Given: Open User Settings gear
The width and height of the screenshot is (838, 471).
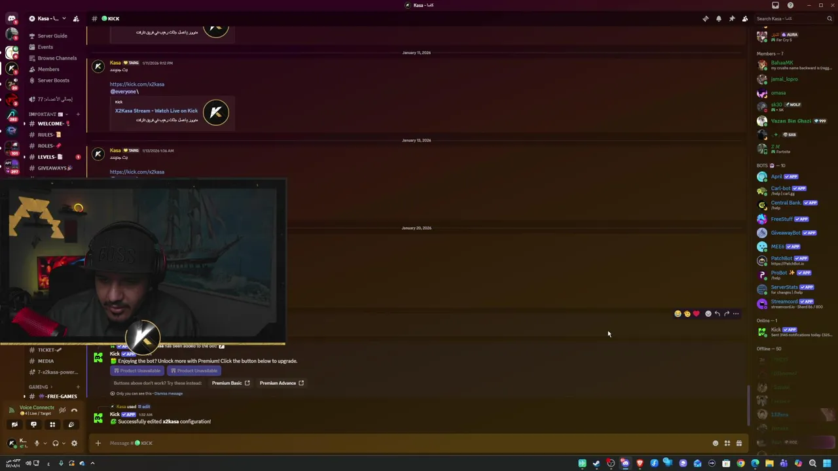Looking at the screenshot, I should click(x=74, y=443).
